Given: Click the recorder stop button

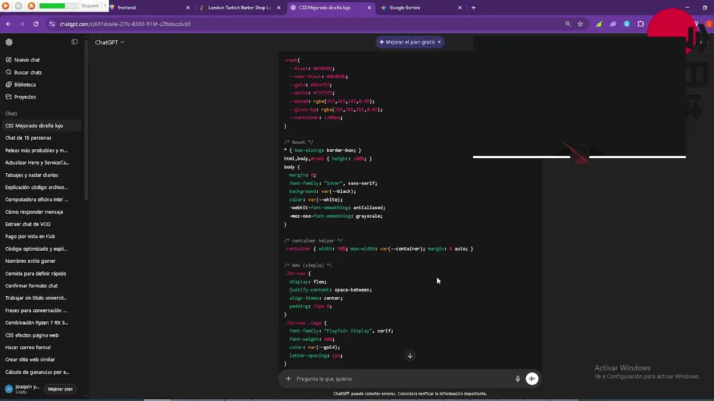Looking at the screenshot, I should [18, 6].
